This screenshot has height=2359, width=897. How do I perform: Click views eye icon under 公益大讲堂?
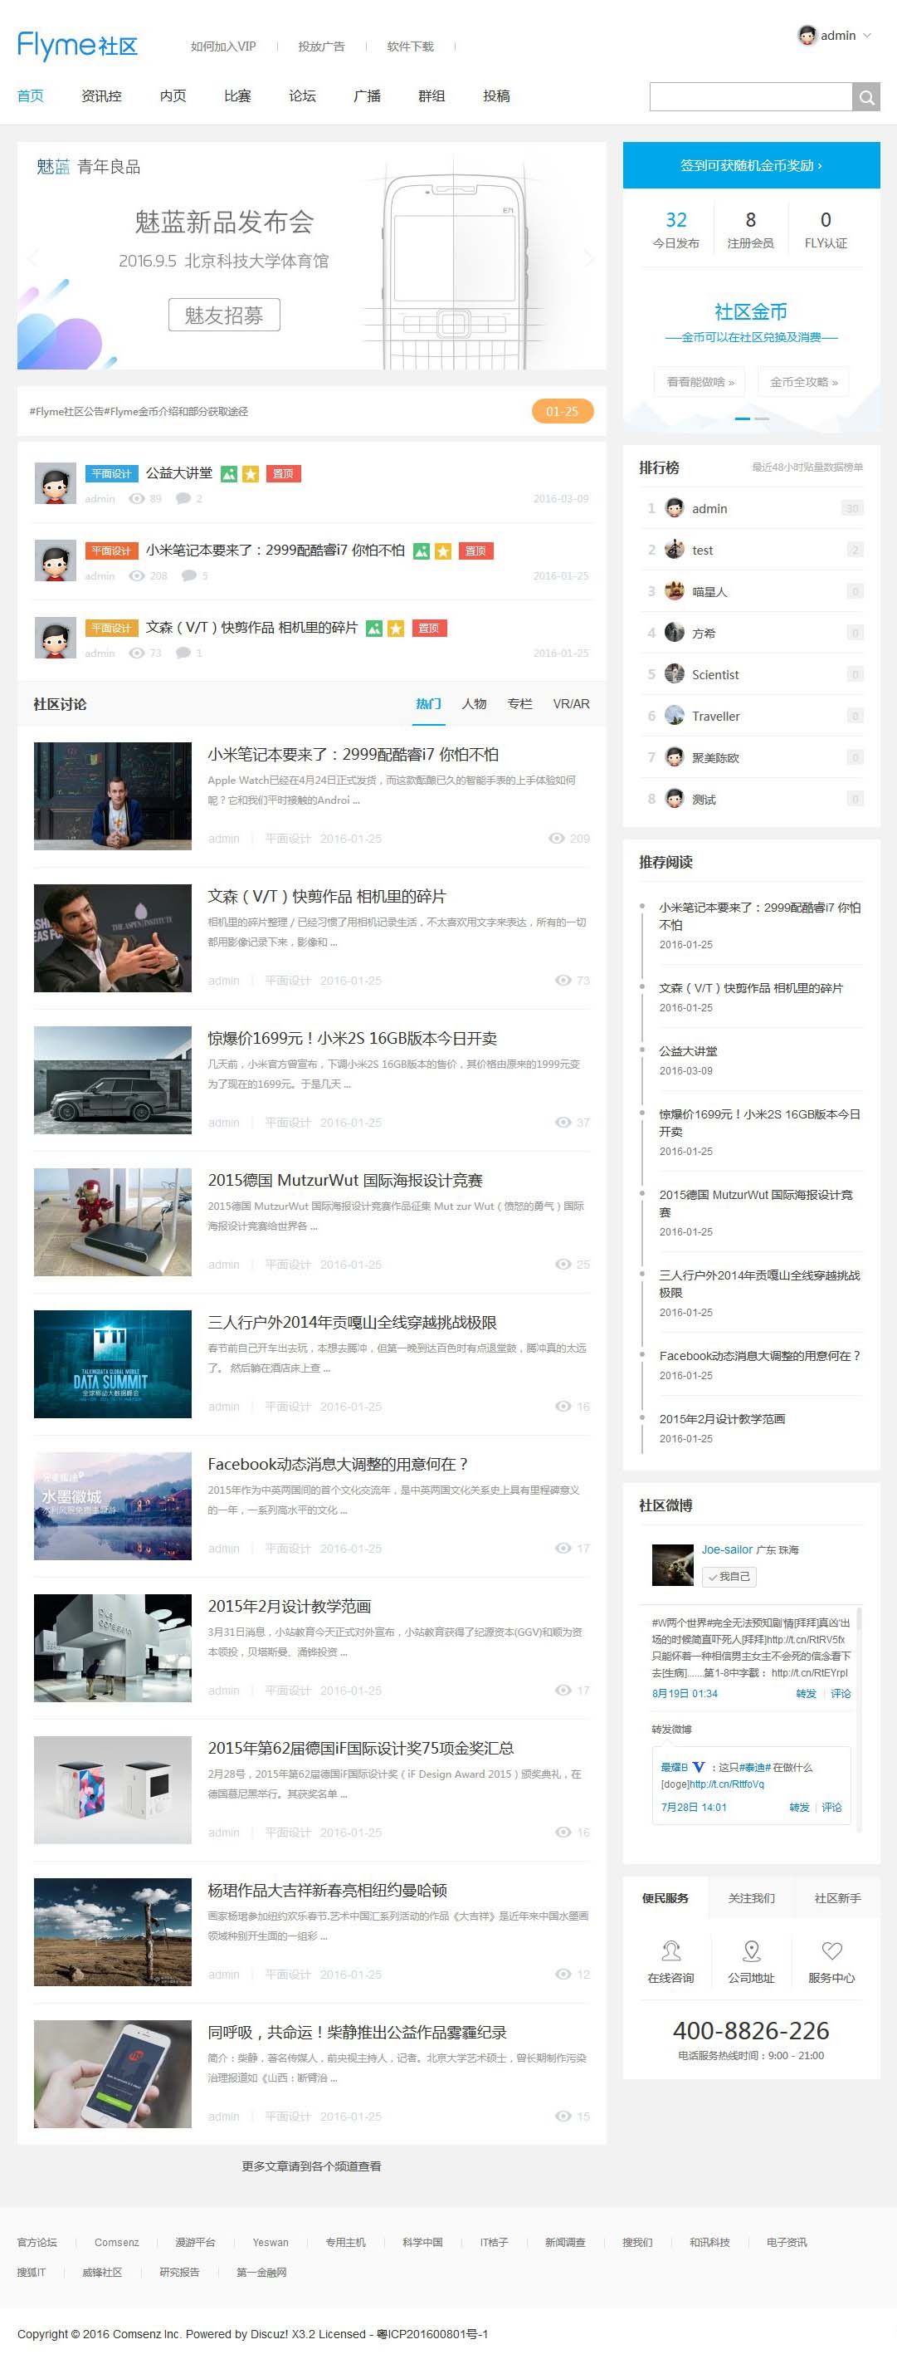pyautogui.click(x=137, y=499)
